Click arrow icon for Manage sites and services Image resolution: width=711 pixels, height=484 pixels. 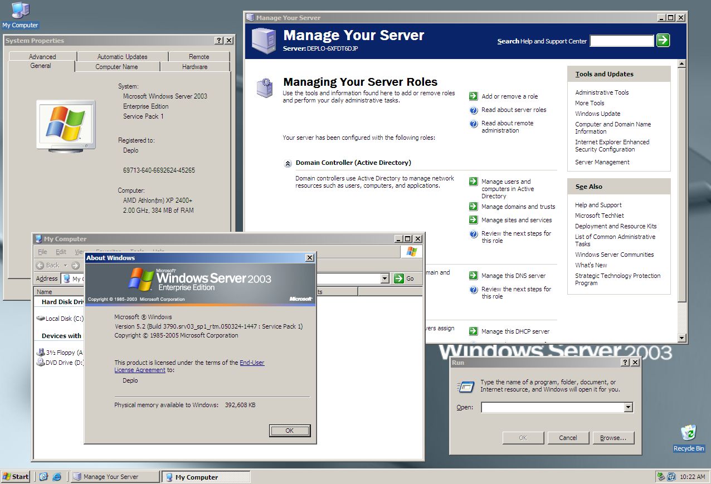[x=473, y=220]
